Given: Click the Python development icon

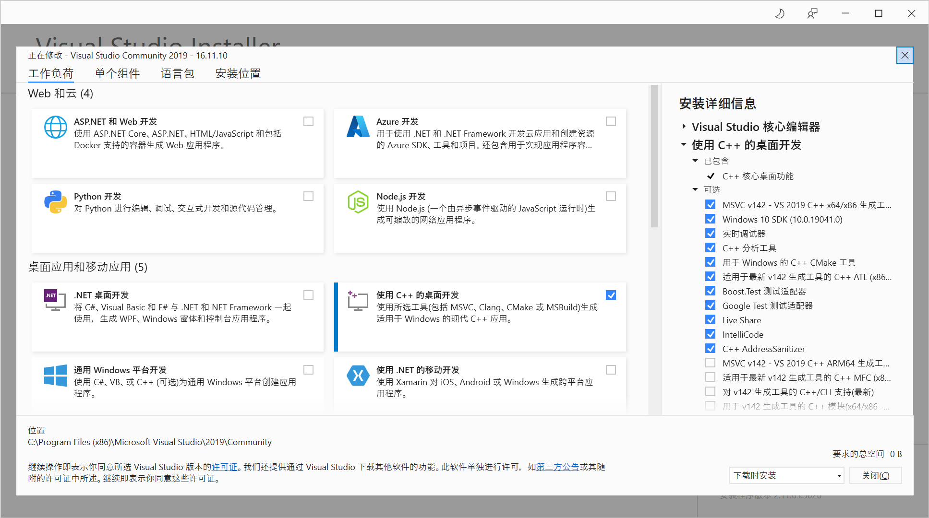Looking at the screenshot, I should [55, 202].
